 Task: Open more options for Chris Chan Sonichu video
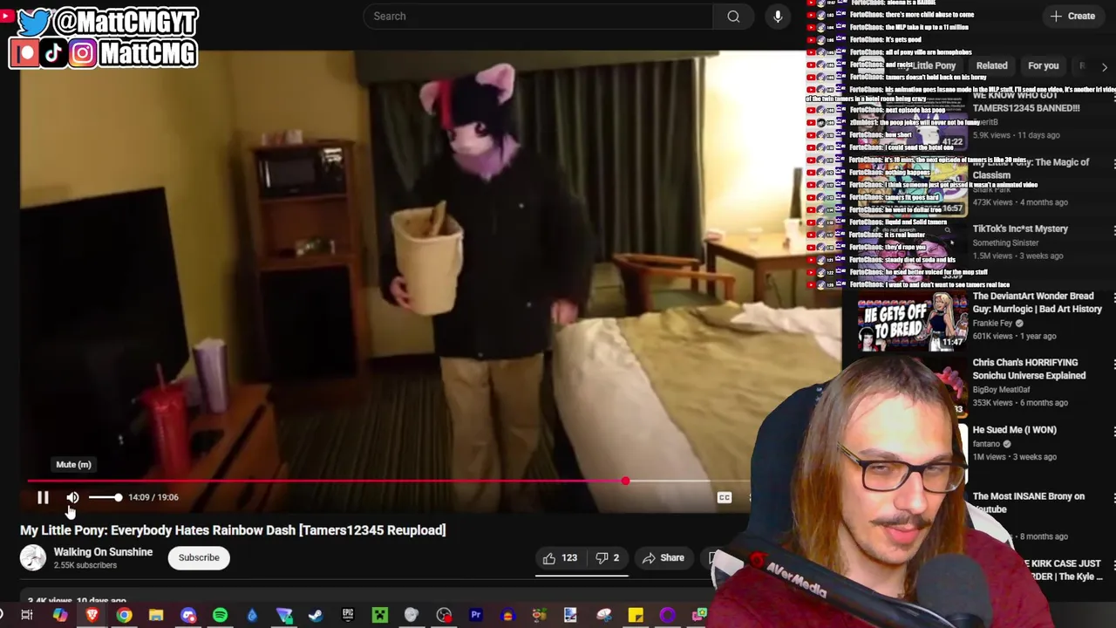click(1114, 364)
